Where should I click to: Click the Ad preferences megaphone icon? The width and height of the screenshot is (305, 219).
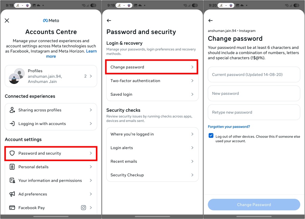coord(12,194)
